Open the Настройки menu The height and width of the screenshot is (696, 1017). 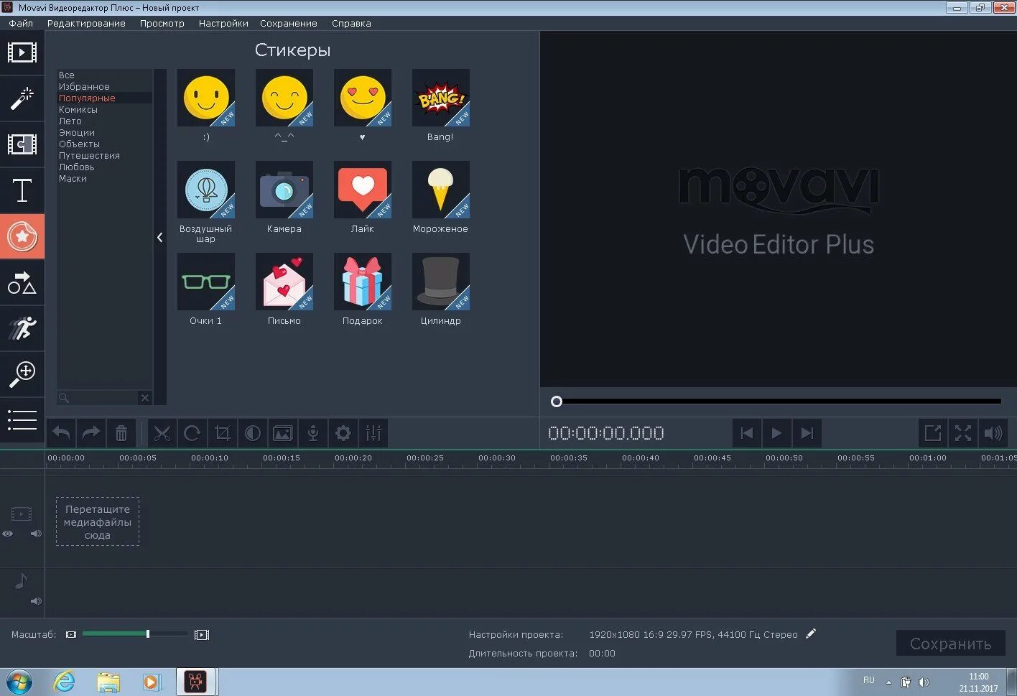(223, 23)
